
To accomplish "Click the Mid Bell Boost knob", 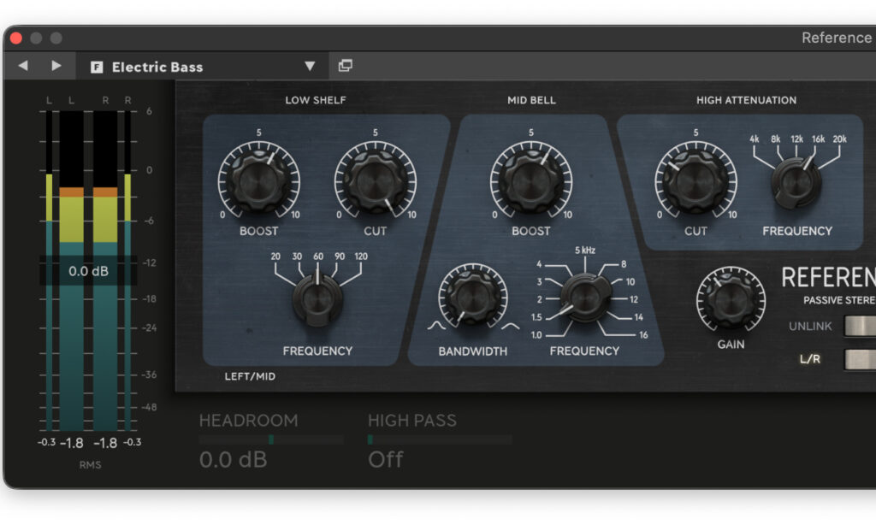I will click(530, 181).
